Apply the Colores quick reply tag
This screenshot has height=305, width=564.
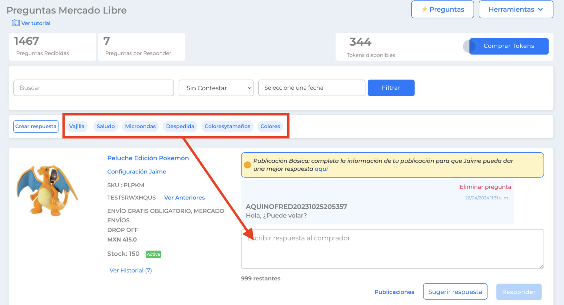(270, 126)
